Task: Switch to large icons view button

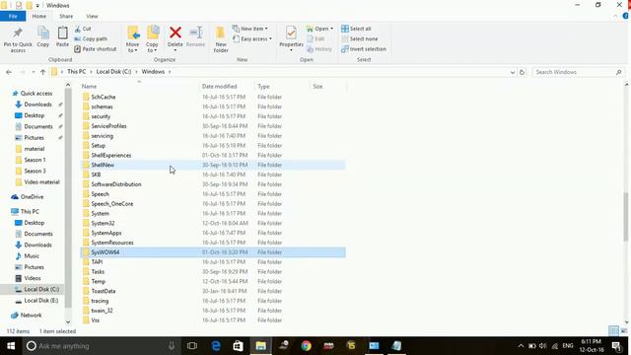Action: (x=624, y=331)
